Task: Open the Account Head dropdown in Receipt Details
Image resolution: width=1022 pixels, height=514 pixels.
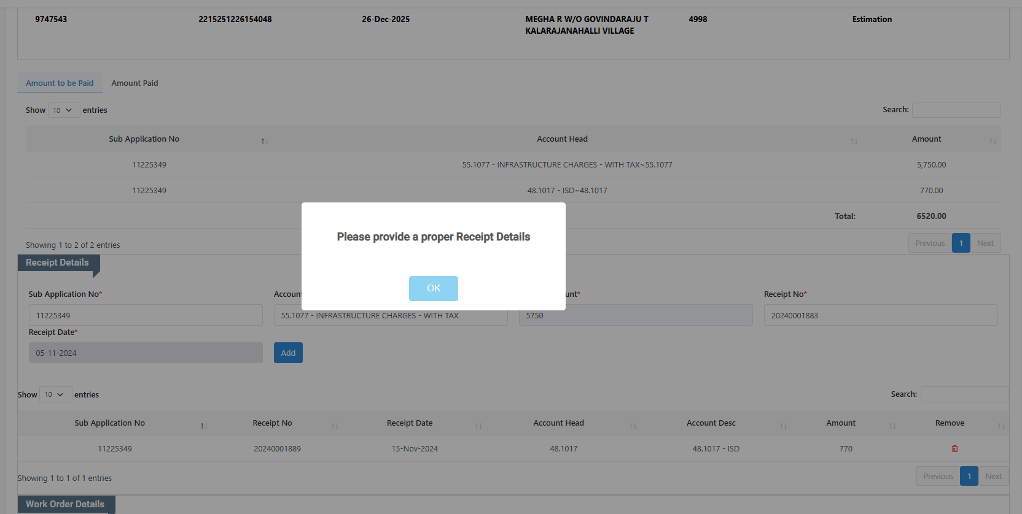Action: pos(391,315)
